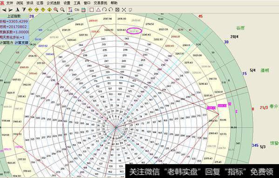
Task: Click the 5/3 date label
Action: [x=263, y=146]
